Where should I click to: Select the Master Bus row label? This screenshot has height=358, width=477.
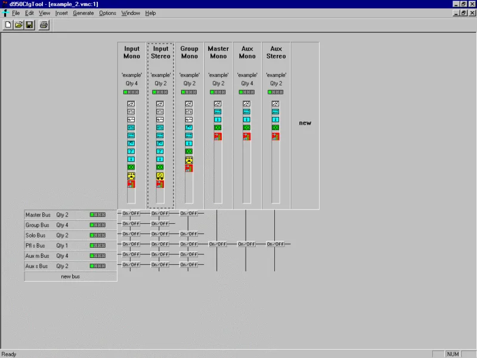coord(38,215)
